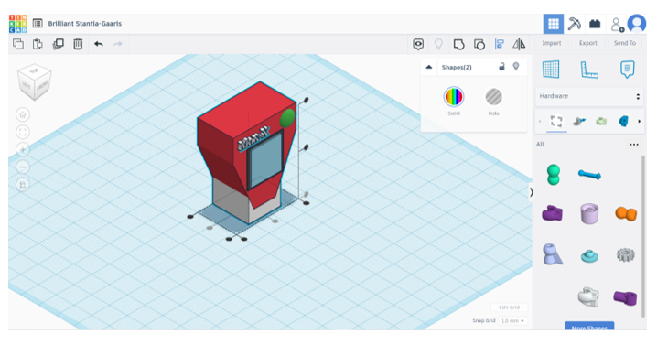Invite a collaborator with add-person icon

click(x=617, y=25)
